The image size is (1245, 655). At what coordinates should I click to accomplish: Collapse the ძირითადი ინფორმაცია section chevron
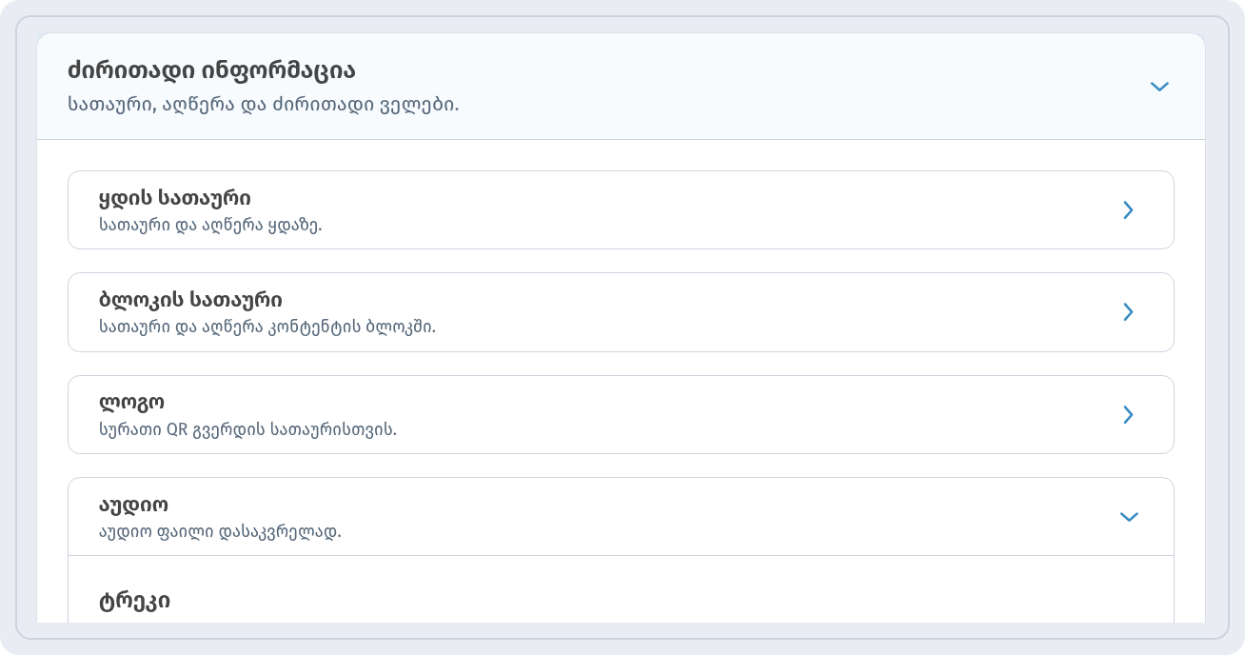click(1158, 87)
